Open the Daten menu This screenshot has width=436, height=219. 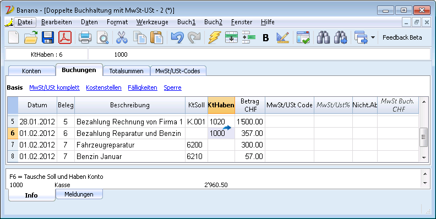coord(89,22)
